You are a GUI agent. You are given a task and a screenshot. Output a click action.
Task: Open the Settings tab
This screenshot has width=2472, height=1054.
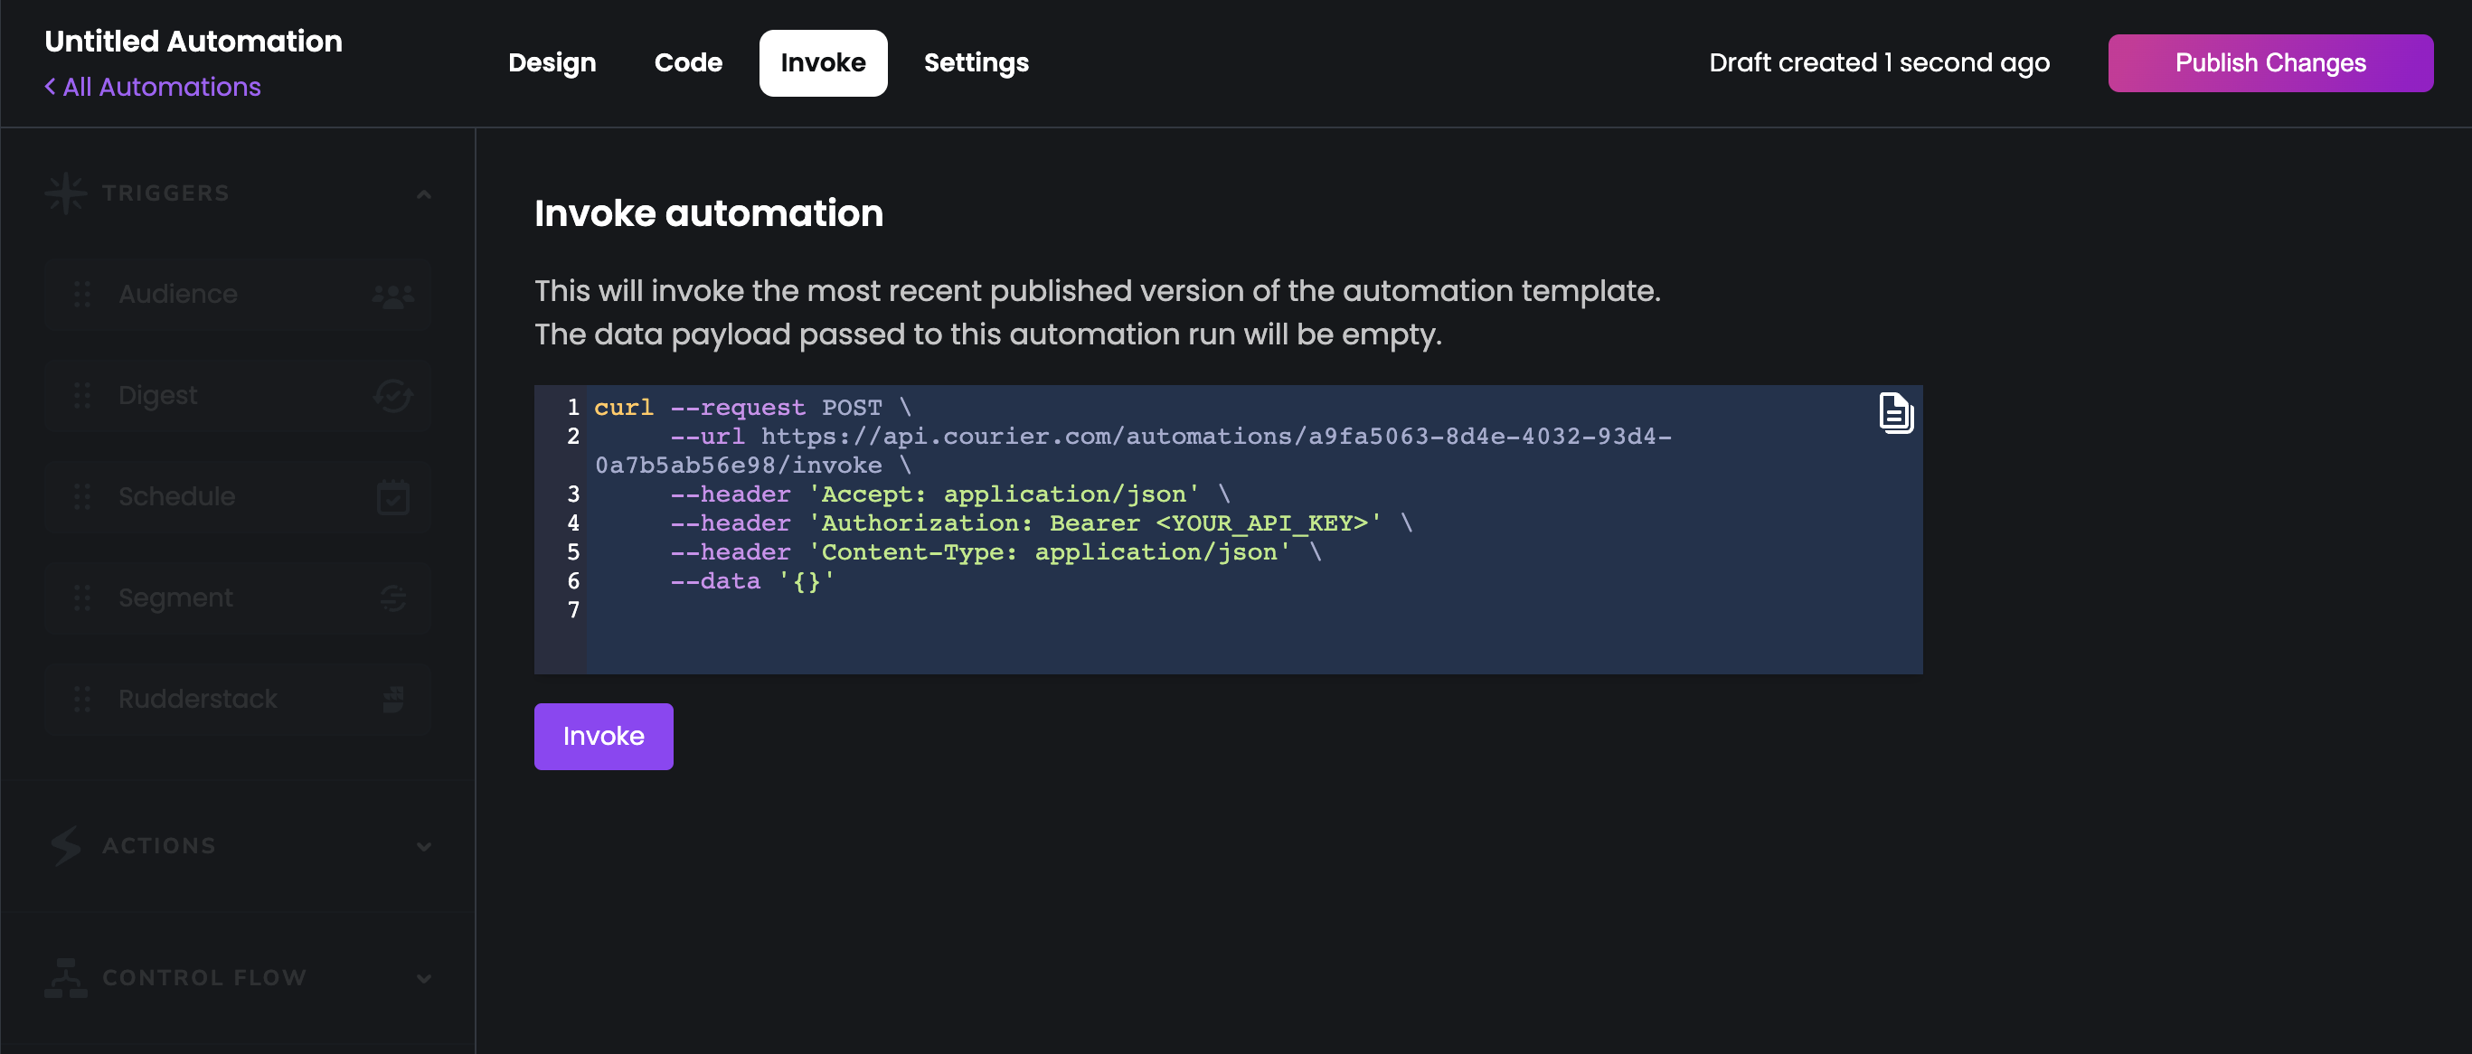pos(976,63)
